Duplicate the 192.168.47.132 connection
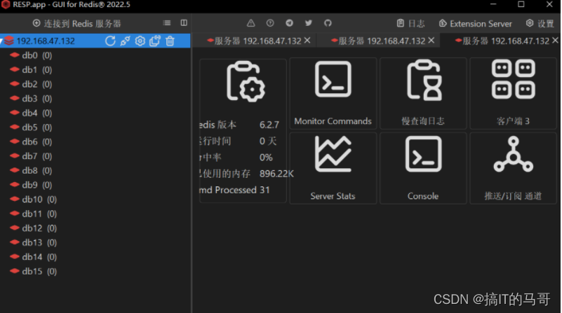562x313 pixels. pos(155,41)
